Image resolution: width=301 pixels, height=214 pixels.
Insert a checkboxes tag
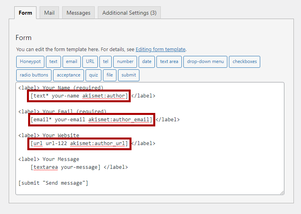[x=245, y=62]
